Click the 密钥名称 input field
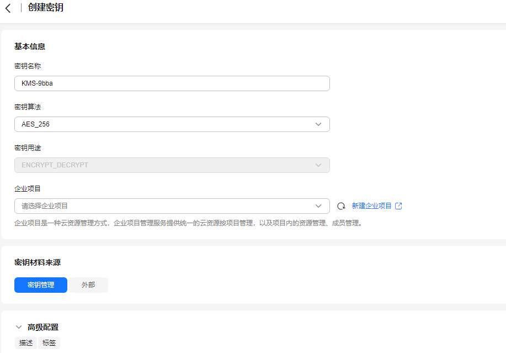 click(172, 83)
